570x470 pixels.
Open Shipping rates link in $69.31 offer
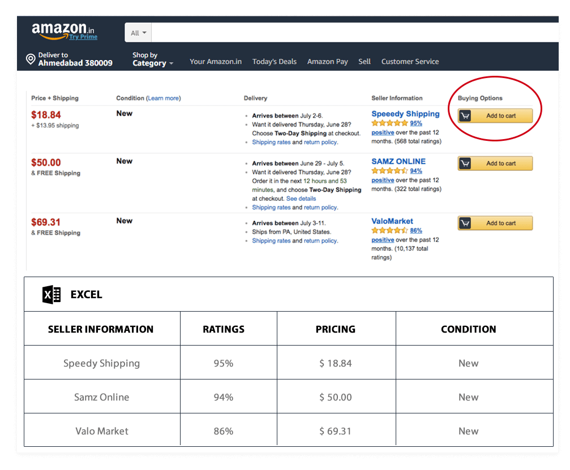tap(271, 241)
